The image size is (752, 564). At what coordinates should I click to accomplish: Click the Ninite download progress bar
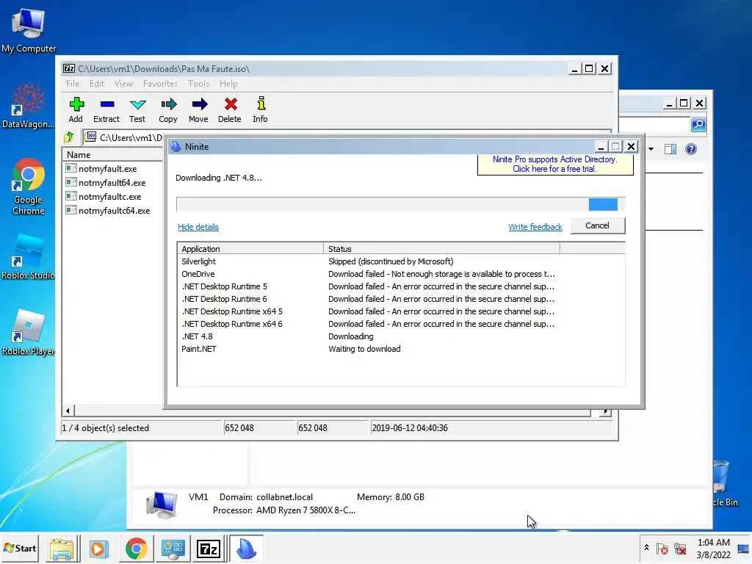coord(400,205)
